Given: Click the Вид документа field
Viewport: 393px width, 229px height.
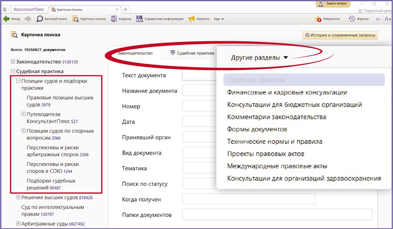Looking at the screenshot, I should click(x=199, y=153).
